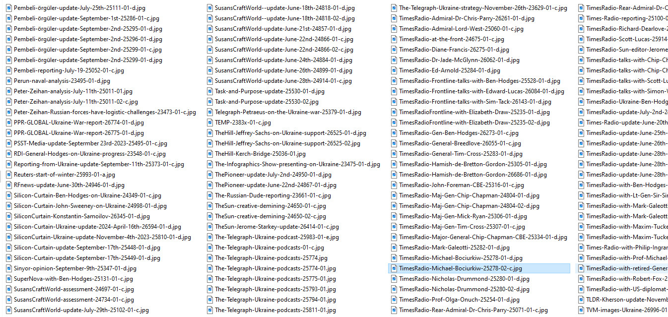
Task: Click the icon next to SusansCraftWorld-update-June-21st-24857-01-d.jpg
Action: [x=210, y=29]
